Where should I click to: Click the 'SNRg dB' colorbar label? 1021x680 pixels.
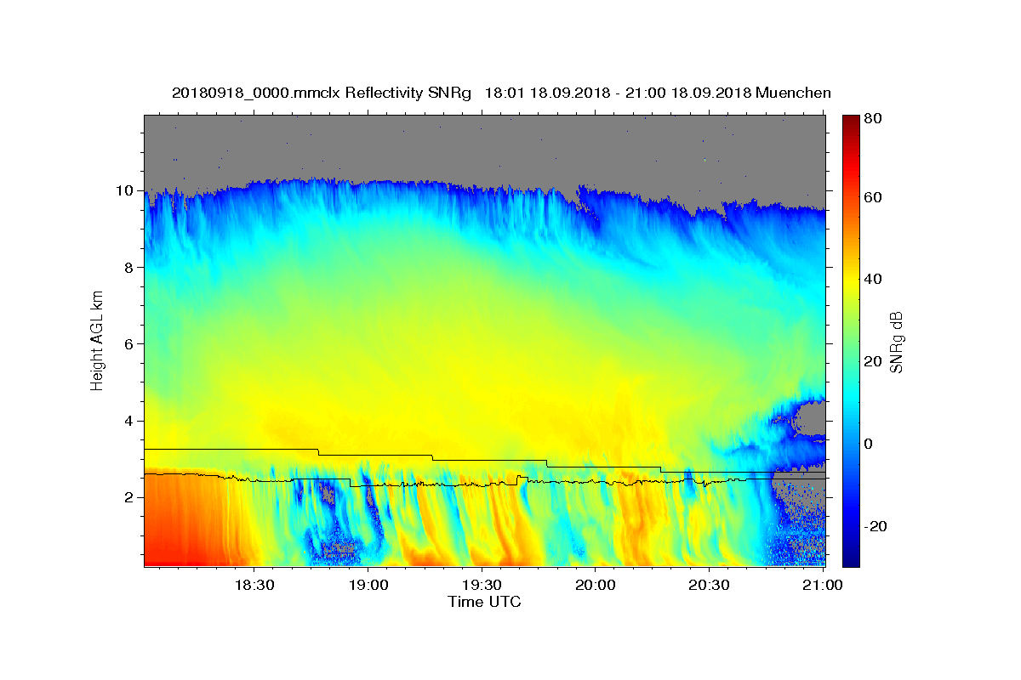[x=896, y=342]
